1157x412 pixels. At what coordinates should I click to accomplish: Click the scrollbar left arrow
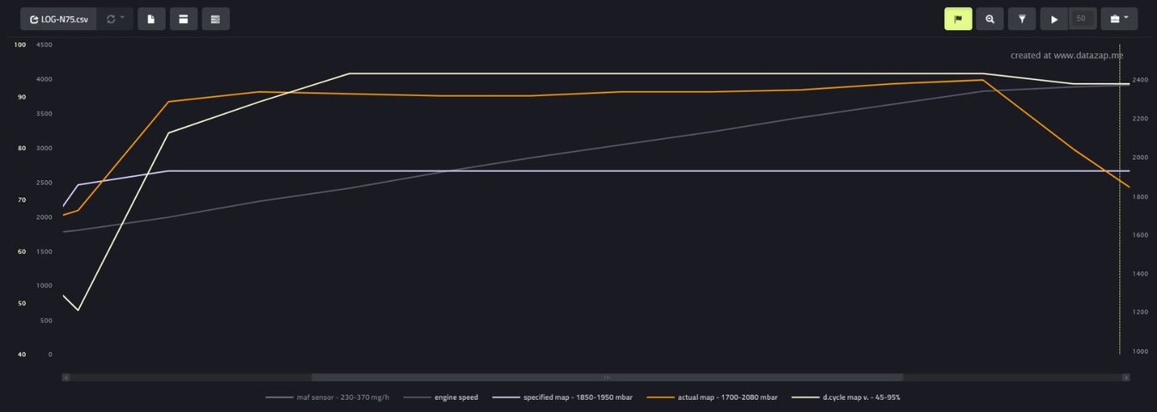point(66,377)
